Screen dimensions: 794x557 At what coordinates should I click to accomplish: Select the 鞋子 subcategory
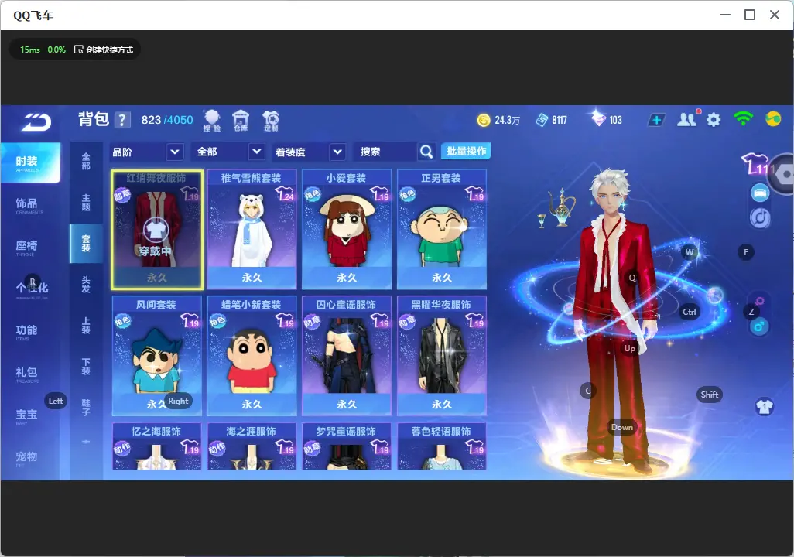click(86, 408)
